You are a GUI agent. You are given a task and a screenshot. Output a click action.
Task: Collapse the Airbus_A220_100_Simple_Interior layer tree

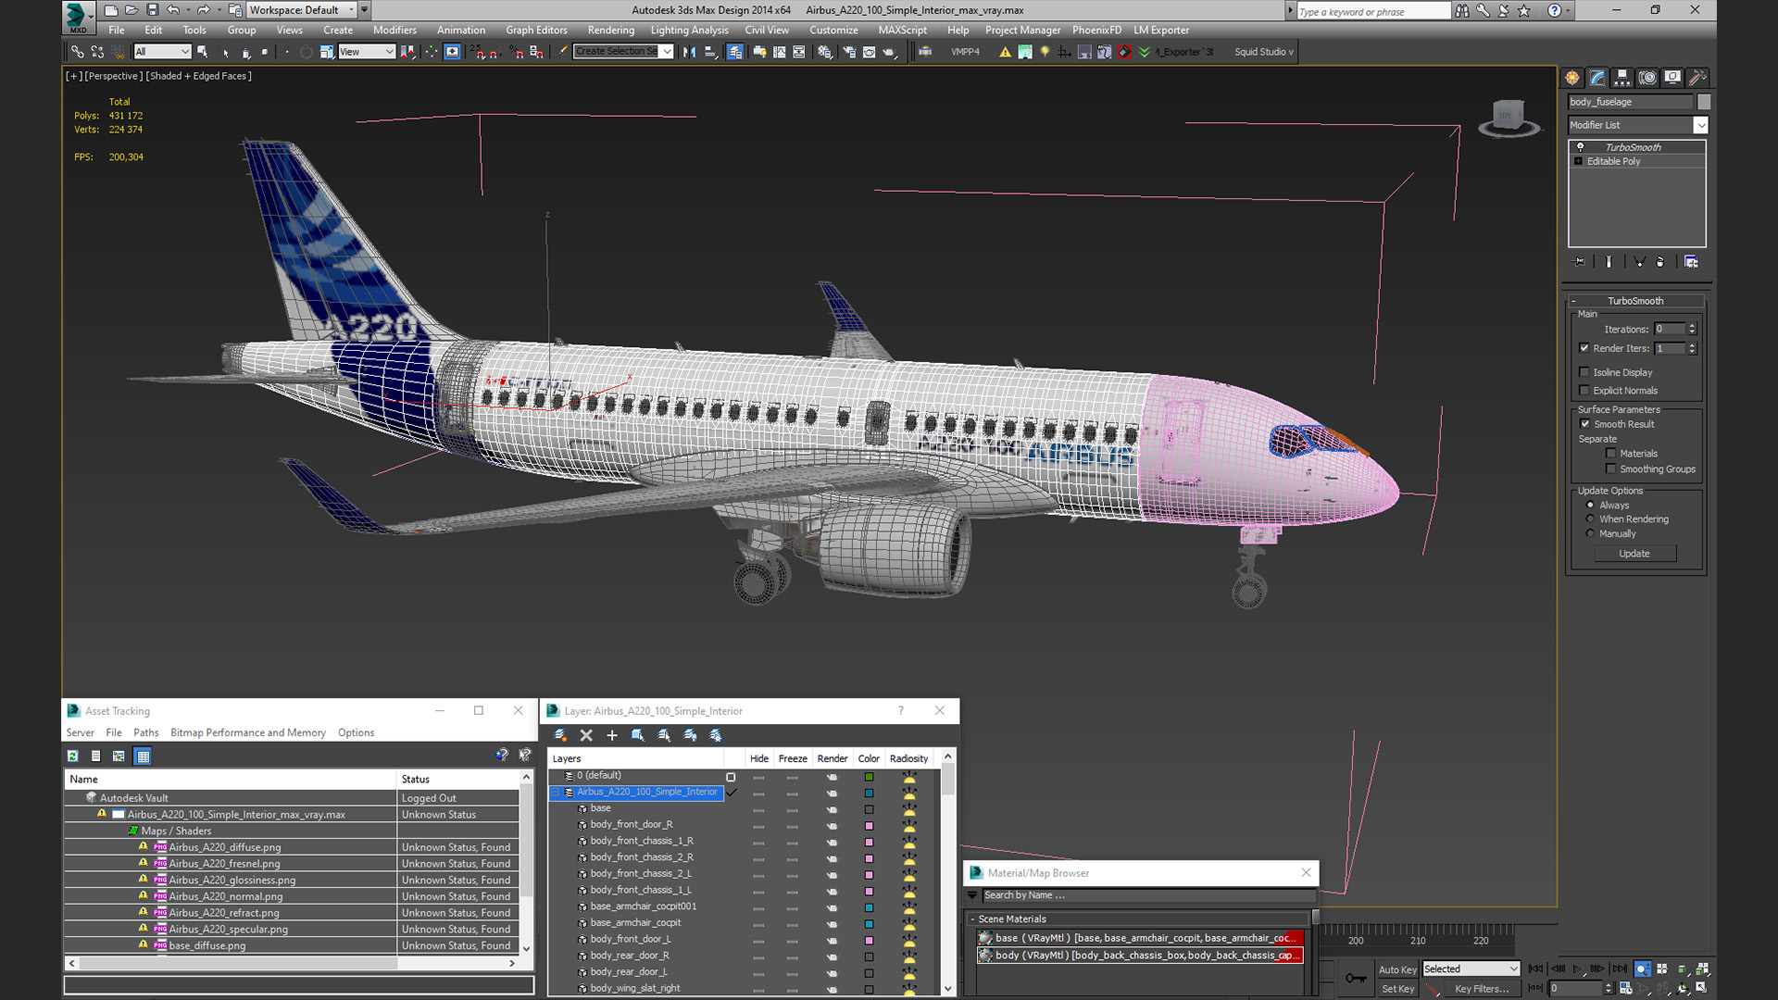pos(556,793)
